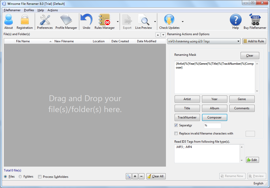Click Renaming Mask scrollbar up arrow
The height and width of the screenshot is (188, 270).
[257, 64]
